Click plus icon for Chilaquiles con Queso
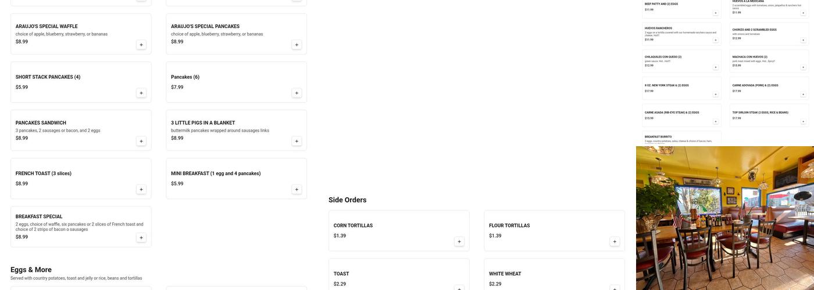This screenshot has height=290, width=814. coord(716,67)
